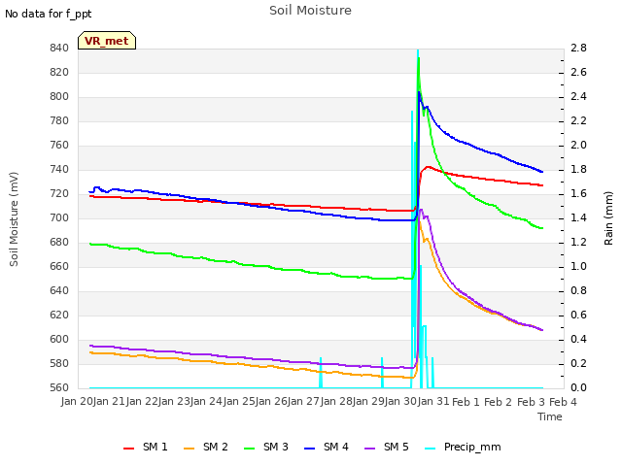This screenshot has height=466, width=622.
Task: Click the green SM 3 legend swatch
Action: pyautogui.click(x=250, y=449)
